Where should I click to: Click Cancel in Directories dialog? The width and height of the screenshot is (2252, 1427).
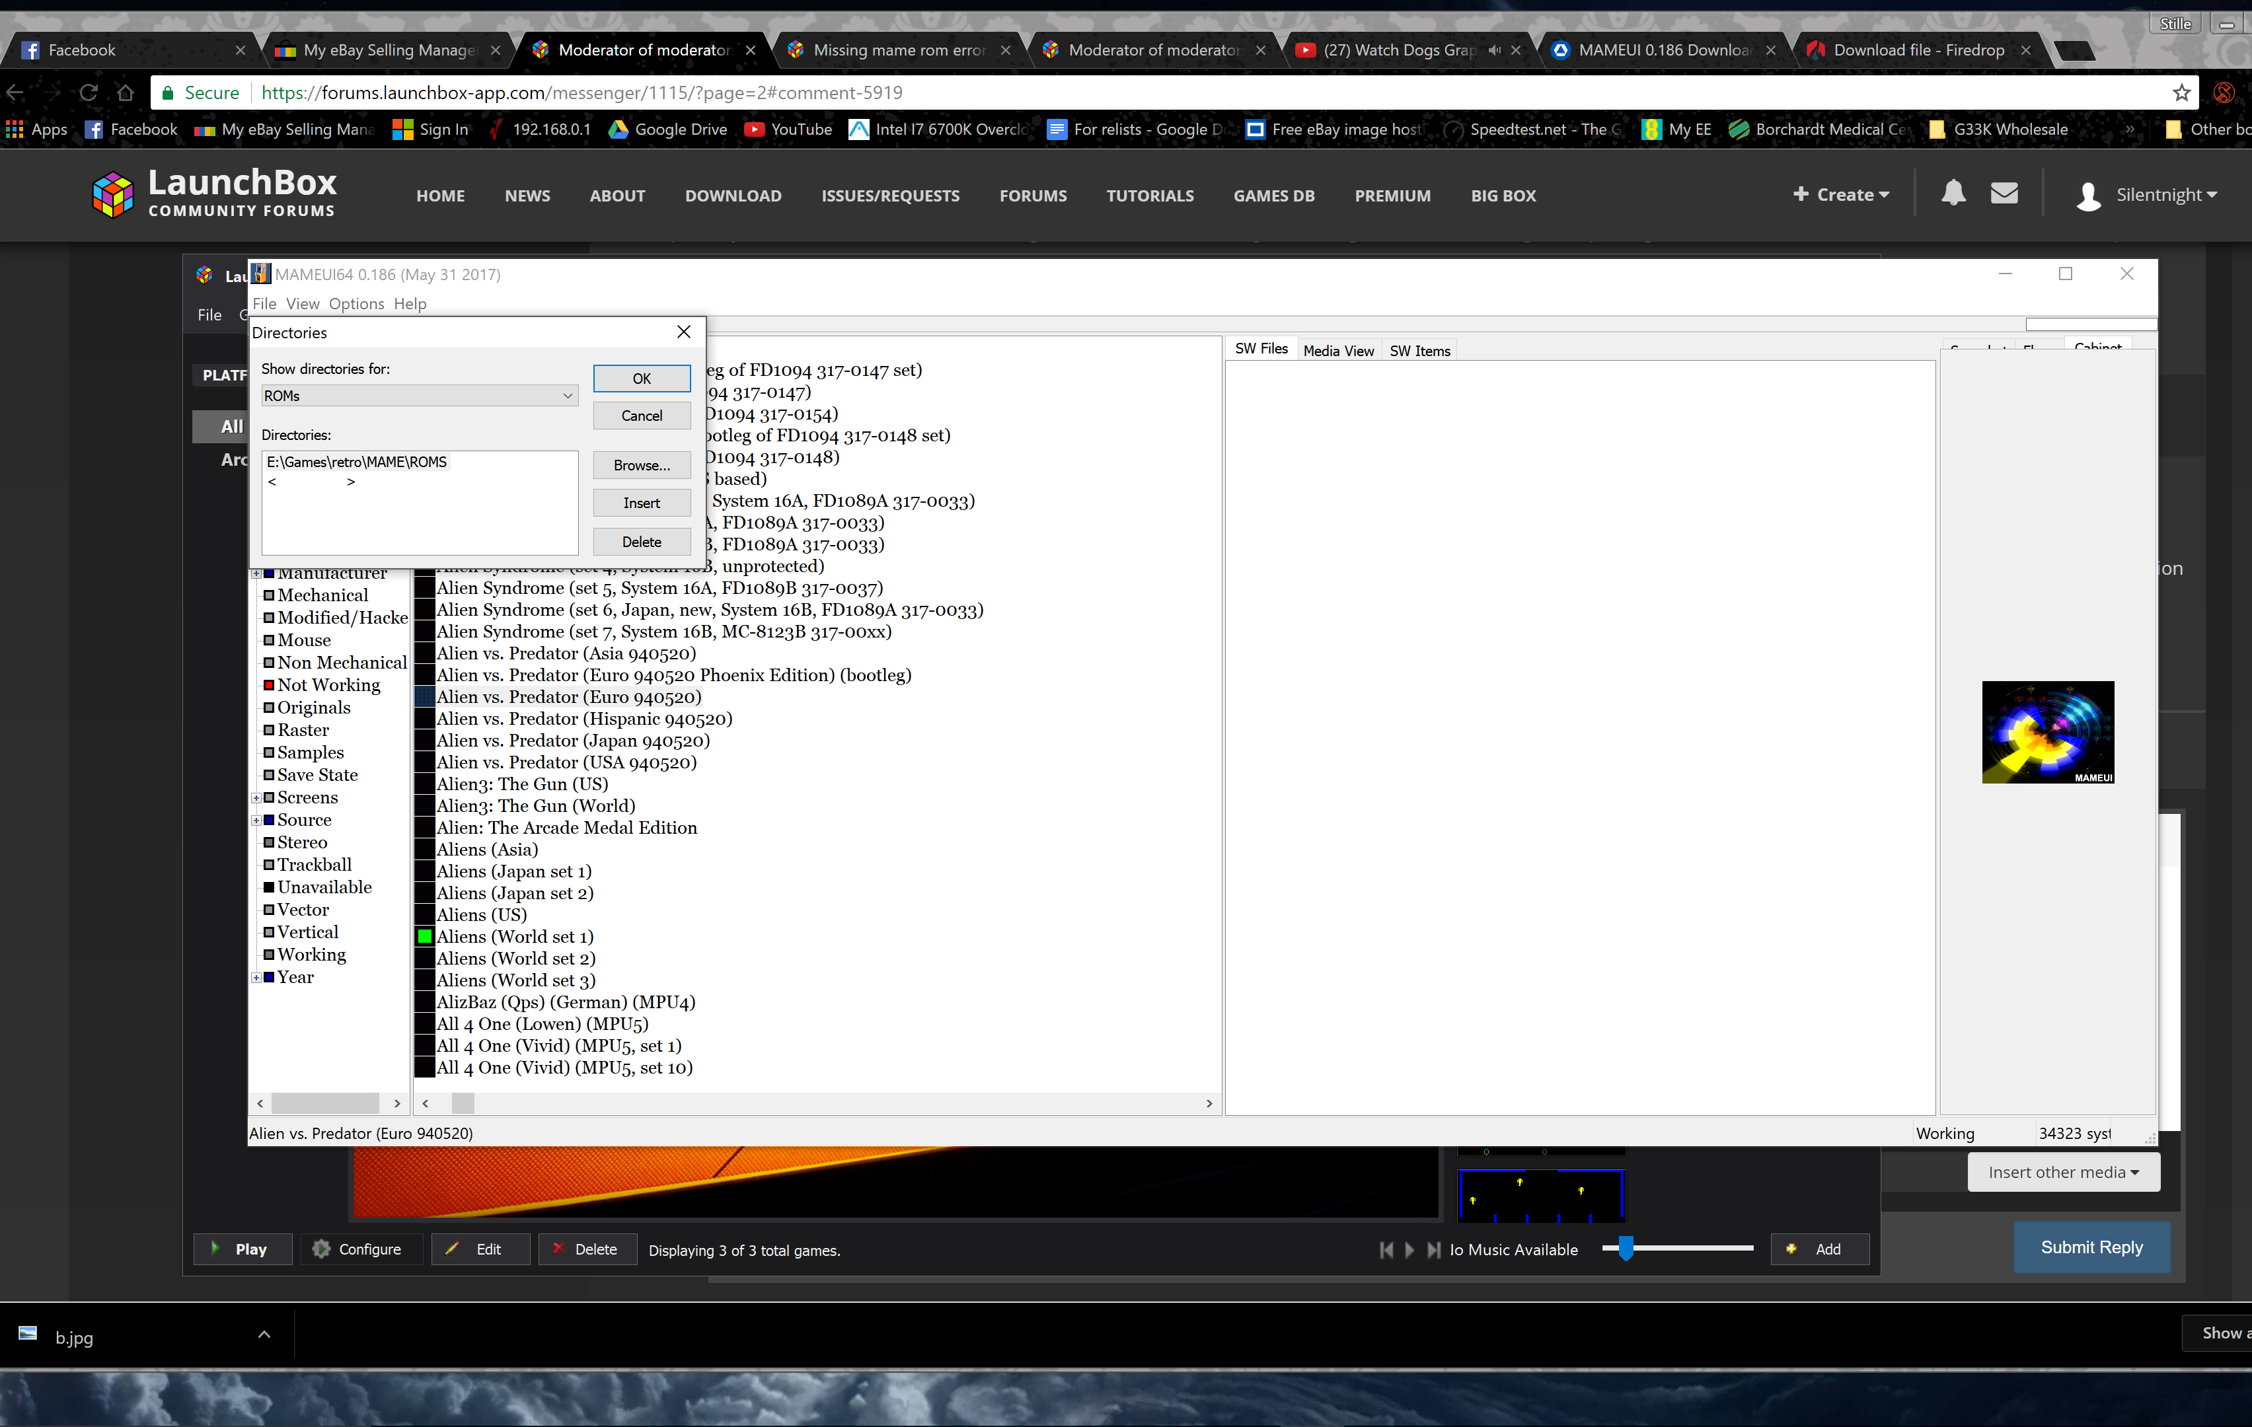642,415
